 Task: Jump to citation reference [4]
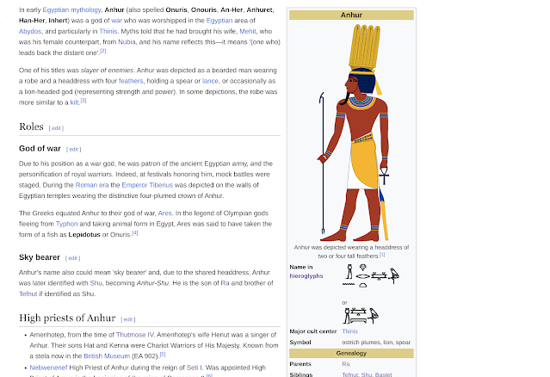pos(135,232)
